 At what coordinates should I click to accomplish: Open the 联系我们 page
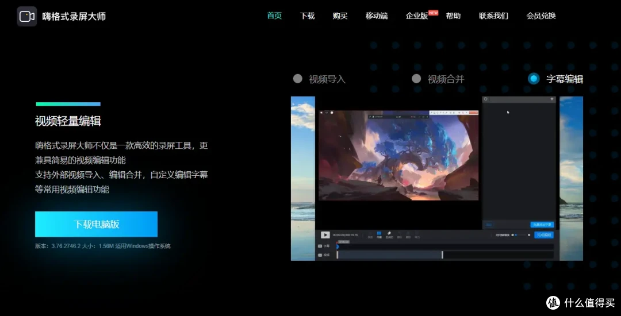click(x=493, y=16)
